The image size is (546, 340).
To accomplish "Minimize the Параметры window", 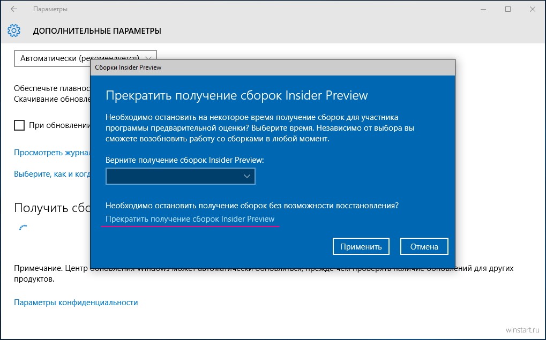I will [x=483, y=10].
